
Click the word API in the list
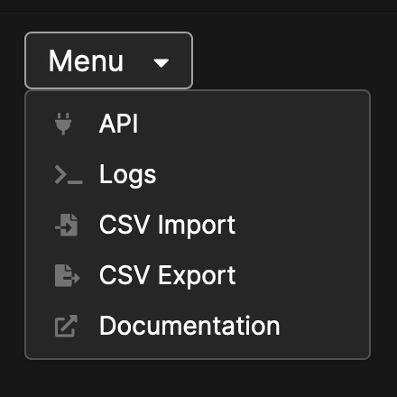pos(118,124)
